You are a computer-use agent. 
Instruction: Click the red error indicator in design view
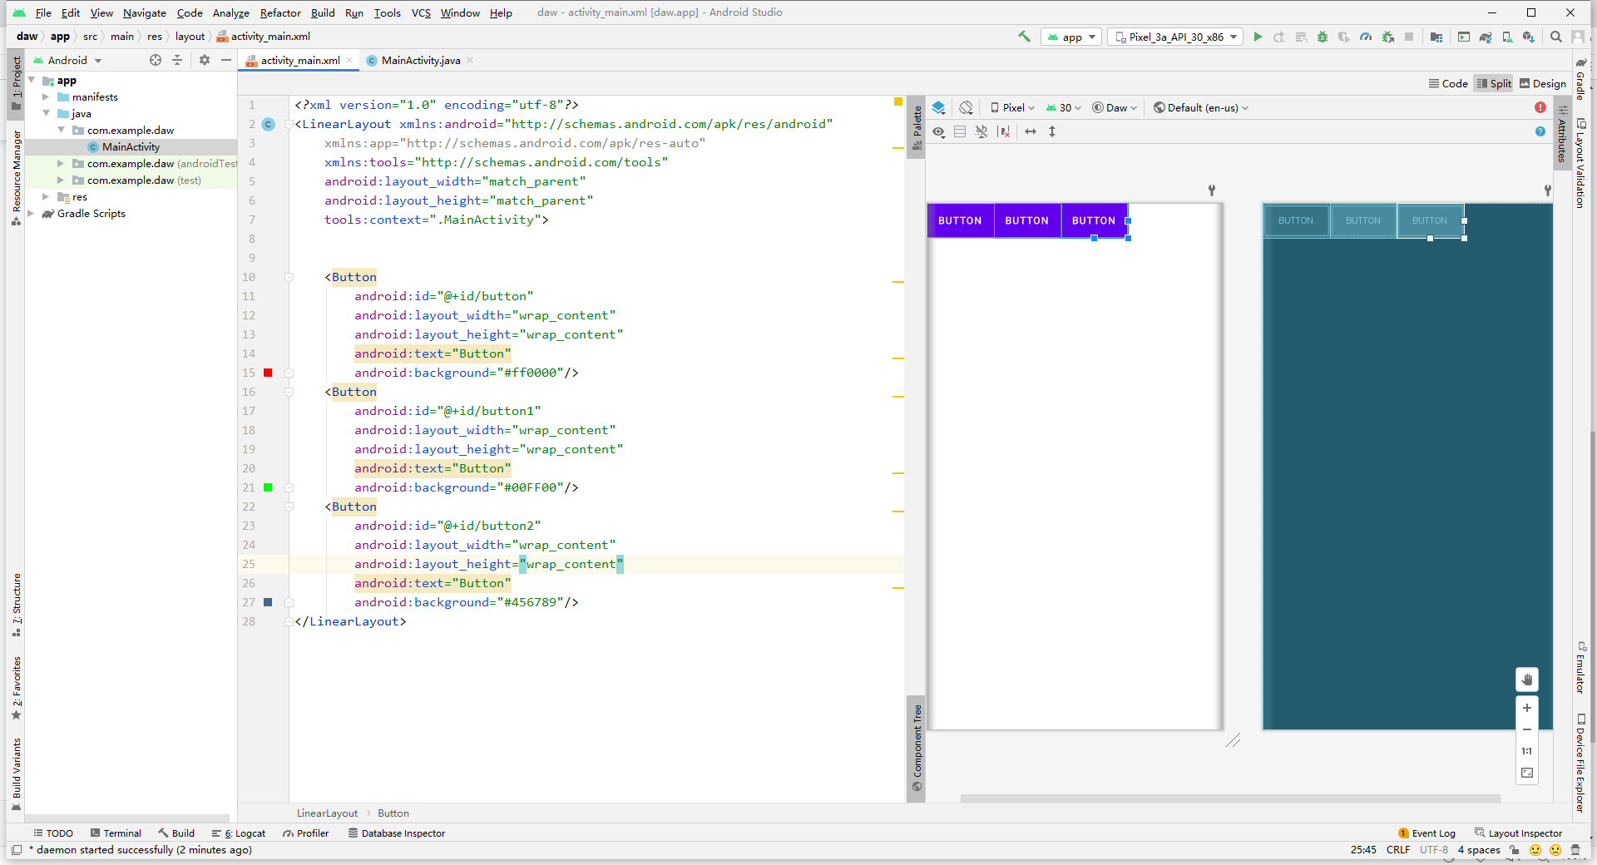(1540, 107)
